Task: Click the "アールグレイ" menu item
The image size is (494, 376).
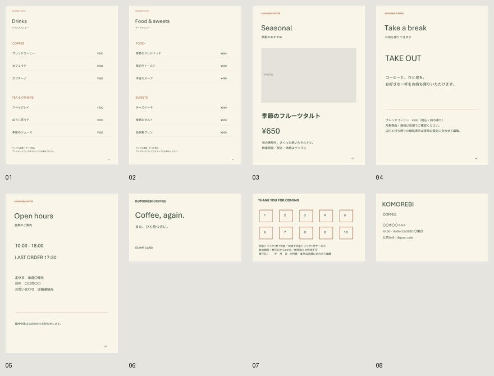Action: coord(21,107)
